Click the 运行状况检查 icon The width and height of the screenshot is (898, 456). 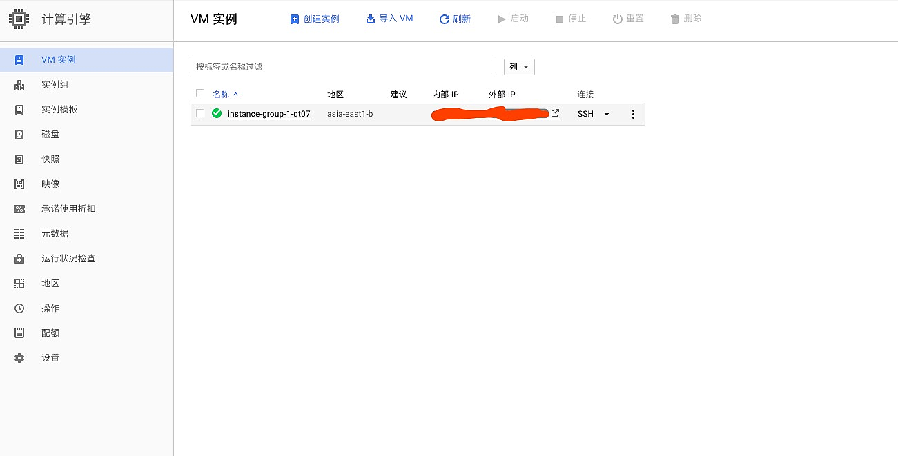click(x=19, y=259)
